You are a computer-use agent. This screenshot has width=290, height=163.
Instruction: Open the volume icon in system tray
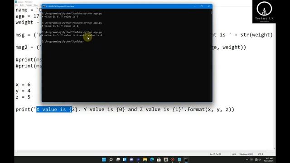pyautogui.click(x=260, y=159)
